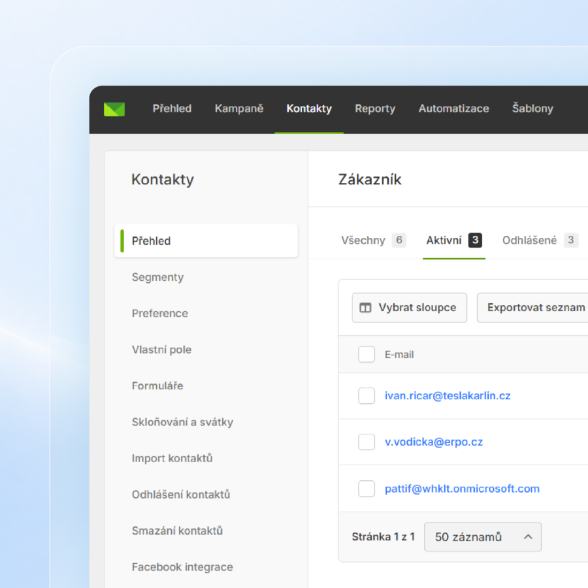
Task: Switch to the Všechny tab
Action: [373, 240]
